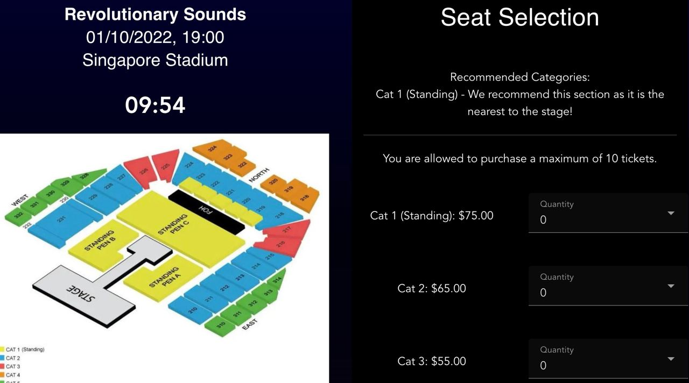Click the red CAT 3 legend swatch
689x383 pixels.
(3, 366)
